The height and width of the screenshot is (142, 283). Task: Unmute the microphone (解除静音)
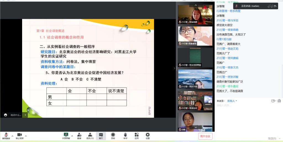pos(6,135)
